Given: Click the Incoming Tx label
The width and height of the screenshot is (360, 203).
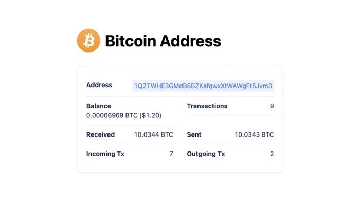Looking at the screenshot, I should coord(105,154).
